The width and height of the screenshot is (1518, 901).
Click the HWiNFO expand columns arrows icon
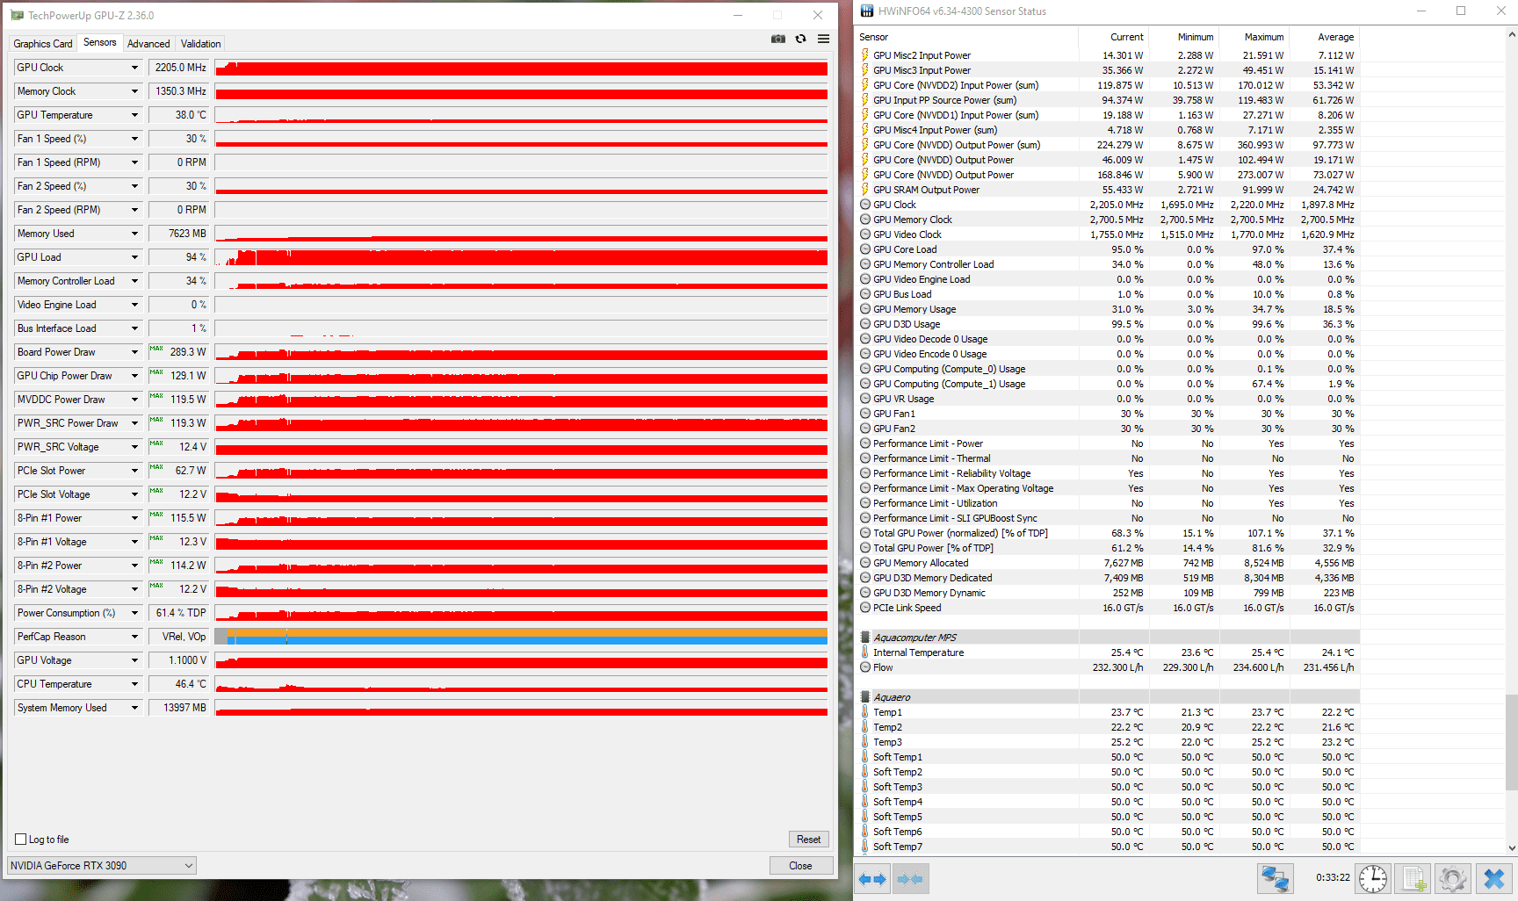coord(872,879)
